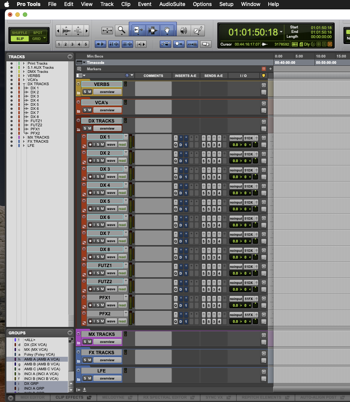
Task: Select the Trim tool
Action: point(138,31)
